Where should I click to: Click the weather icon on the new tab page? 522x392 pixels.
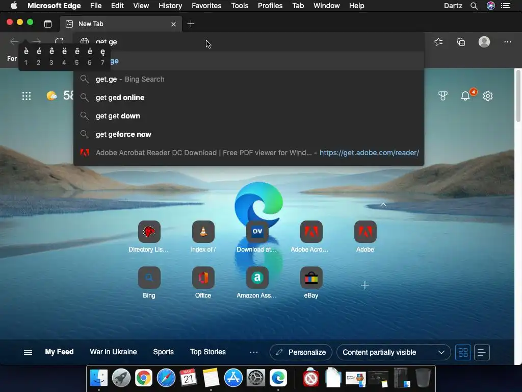(x=51, y=96)
